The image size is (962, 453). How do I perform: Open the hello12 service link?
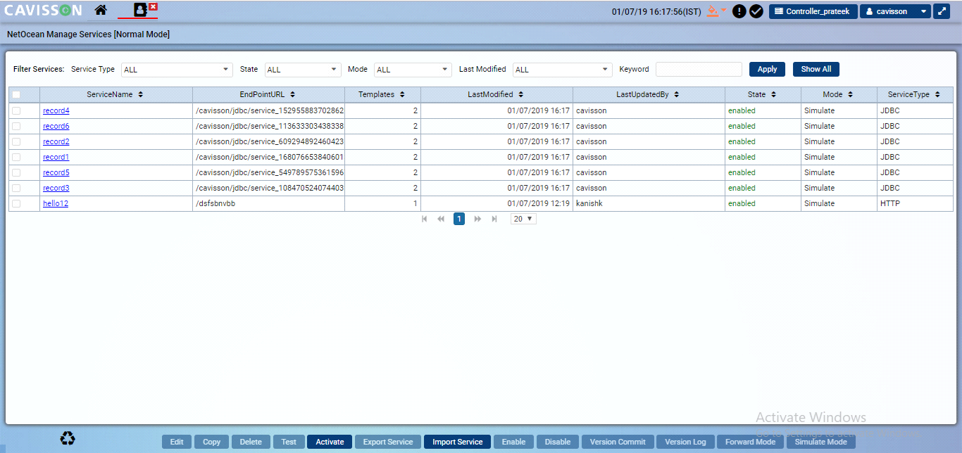[x=56, y=204]
